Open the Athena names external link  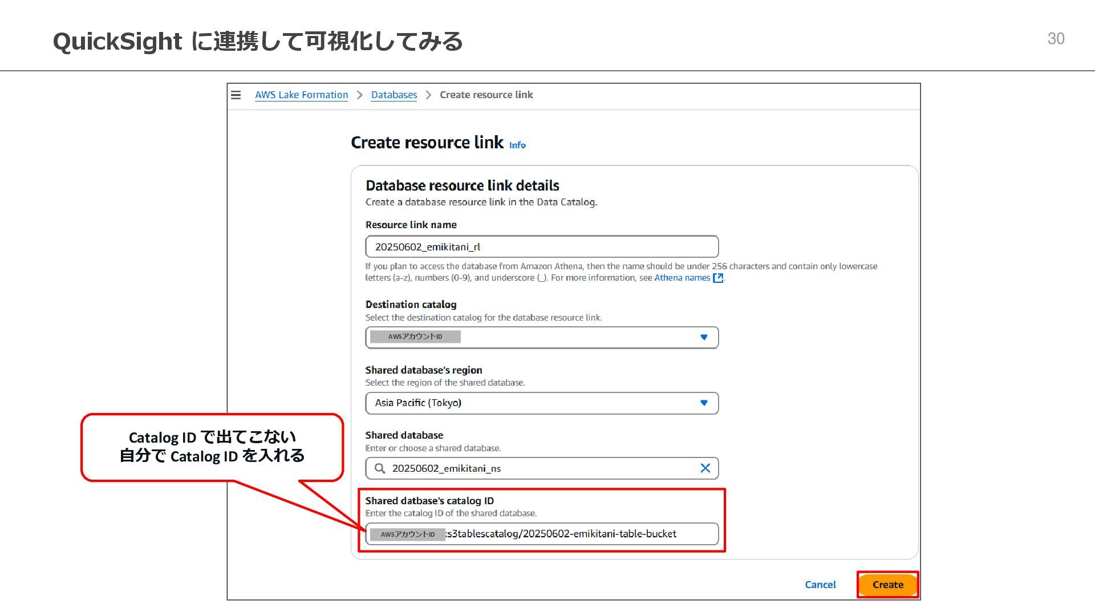tap(682, 278)
